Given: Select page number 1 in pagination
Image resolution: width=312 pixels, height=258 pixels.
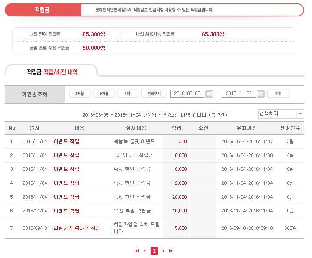Looking at the screenshot, I should [x=154, y=251].
